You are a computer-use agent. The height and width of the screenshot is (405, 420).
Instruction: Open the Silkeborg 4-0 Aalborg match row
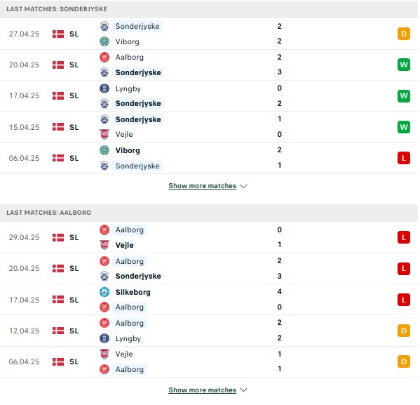click(x=209, y=300)
